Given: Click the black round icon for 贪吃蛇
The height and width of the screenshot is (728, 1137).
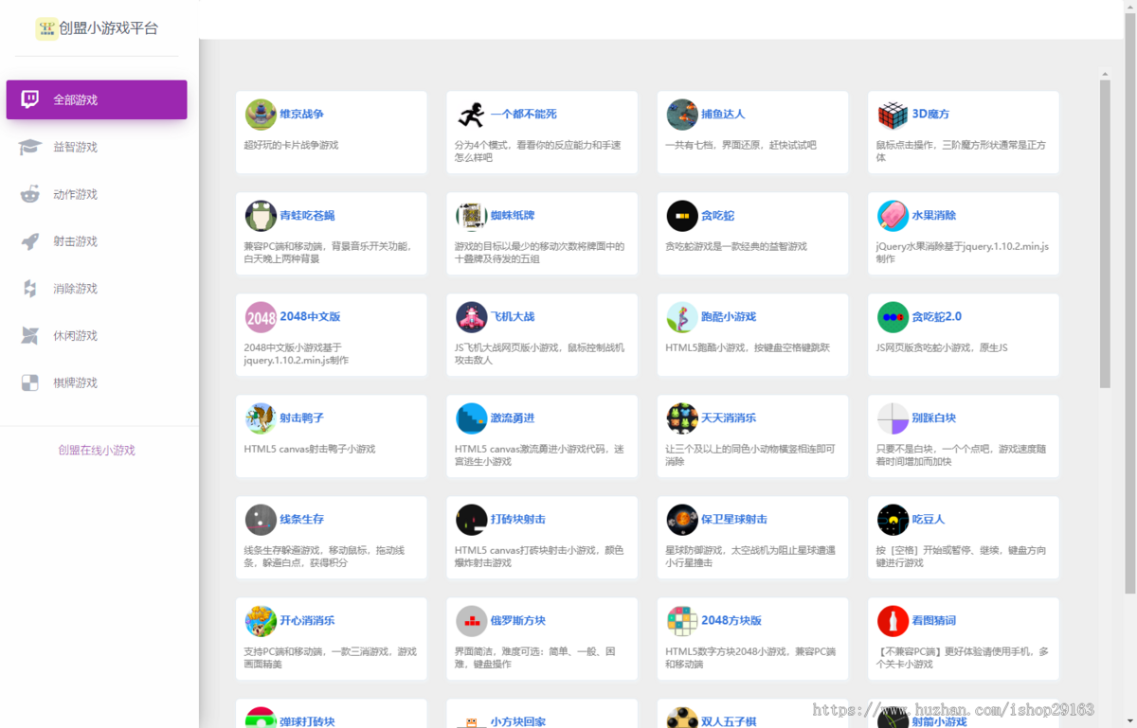Looking at the screenshot, I should click(682, 216).
